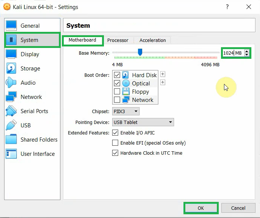The width and height of the screenshot is (260, 218).
Task: Open the Chipset PIIX3 dropdown
Action: (126, 111)
